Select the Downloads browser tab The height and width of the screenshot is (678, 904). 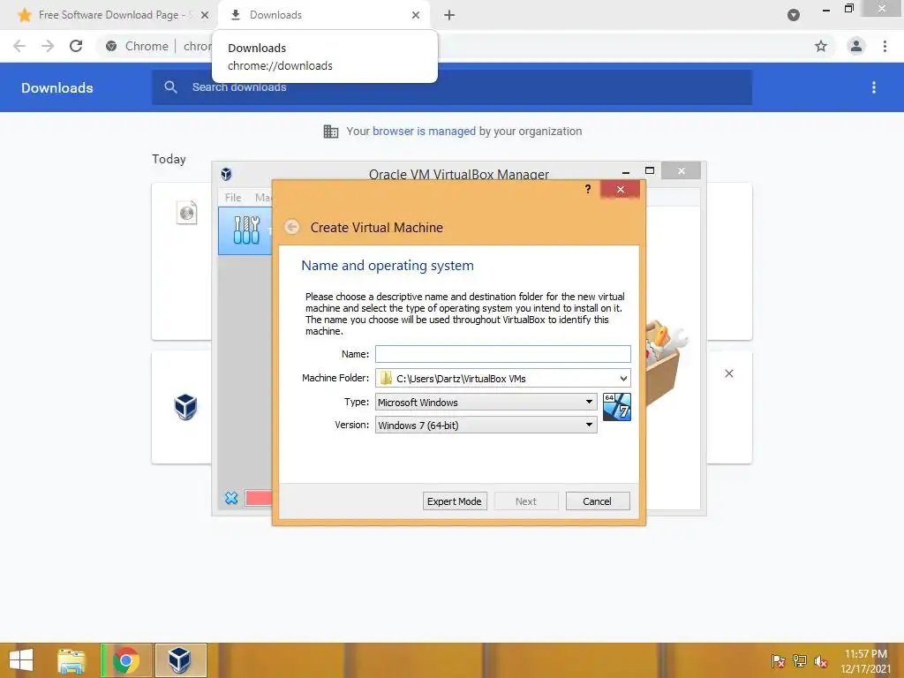(x=325, y=15)
